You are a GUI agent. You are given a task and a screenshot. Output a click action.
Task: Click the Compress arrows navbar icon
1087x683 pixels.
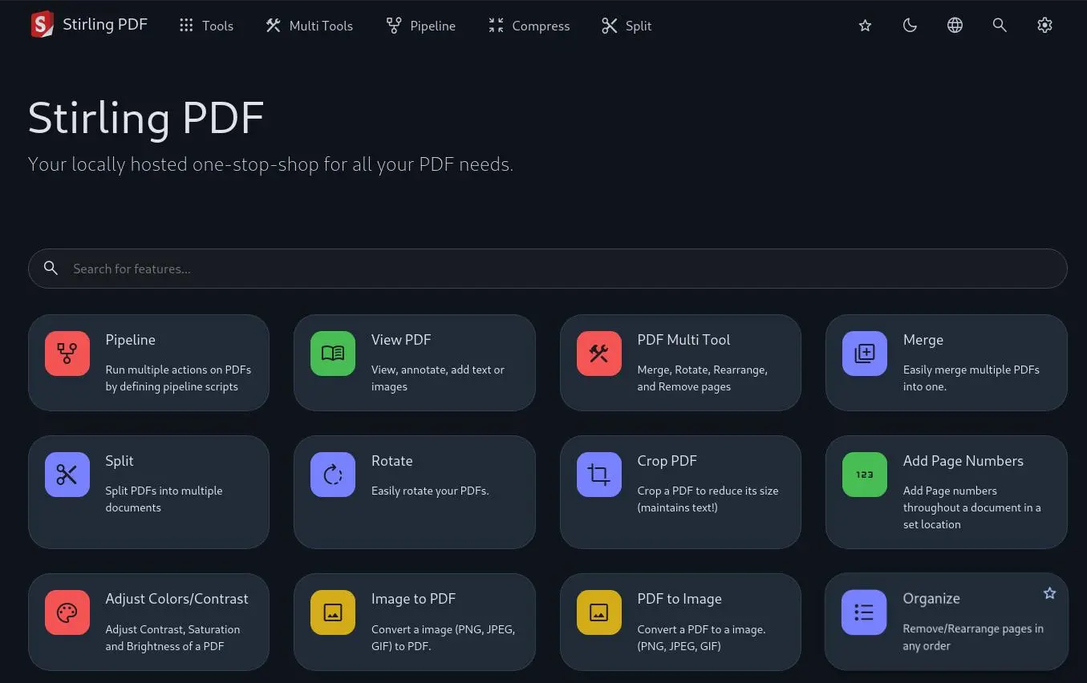[x=496, y=26]
